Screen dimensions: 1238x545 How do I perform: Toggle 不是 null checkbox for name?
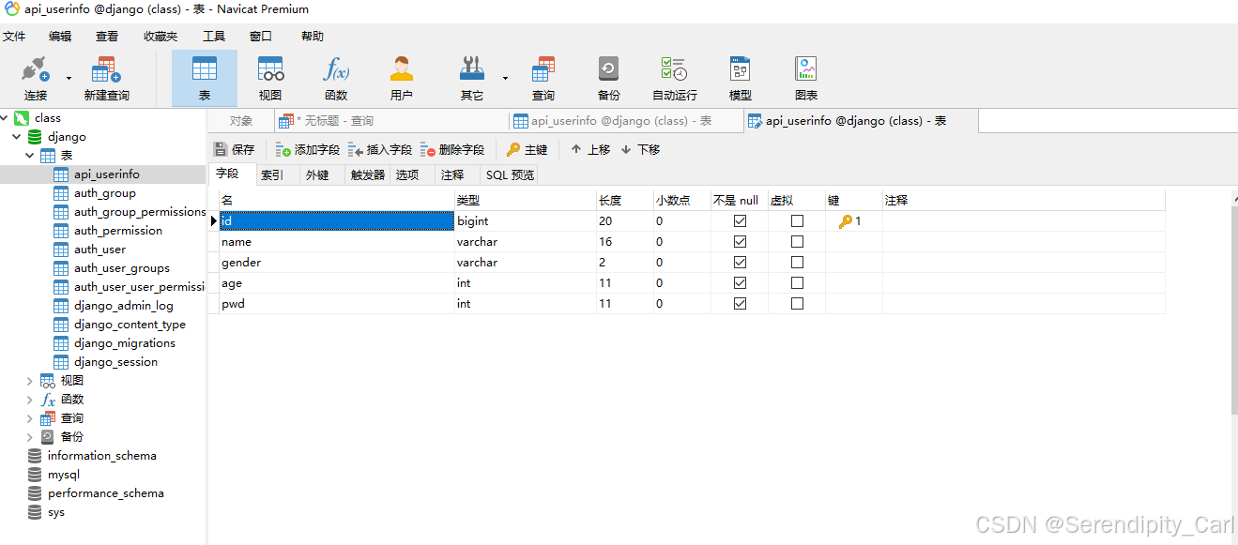(x=740, y=242)
